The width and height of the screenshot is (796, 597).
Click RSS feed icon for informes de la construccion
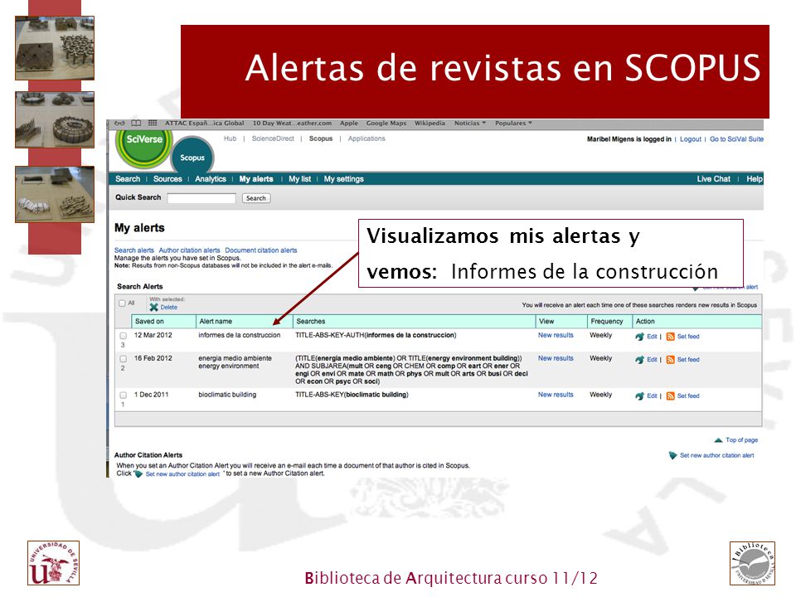[x=670, y=337]
